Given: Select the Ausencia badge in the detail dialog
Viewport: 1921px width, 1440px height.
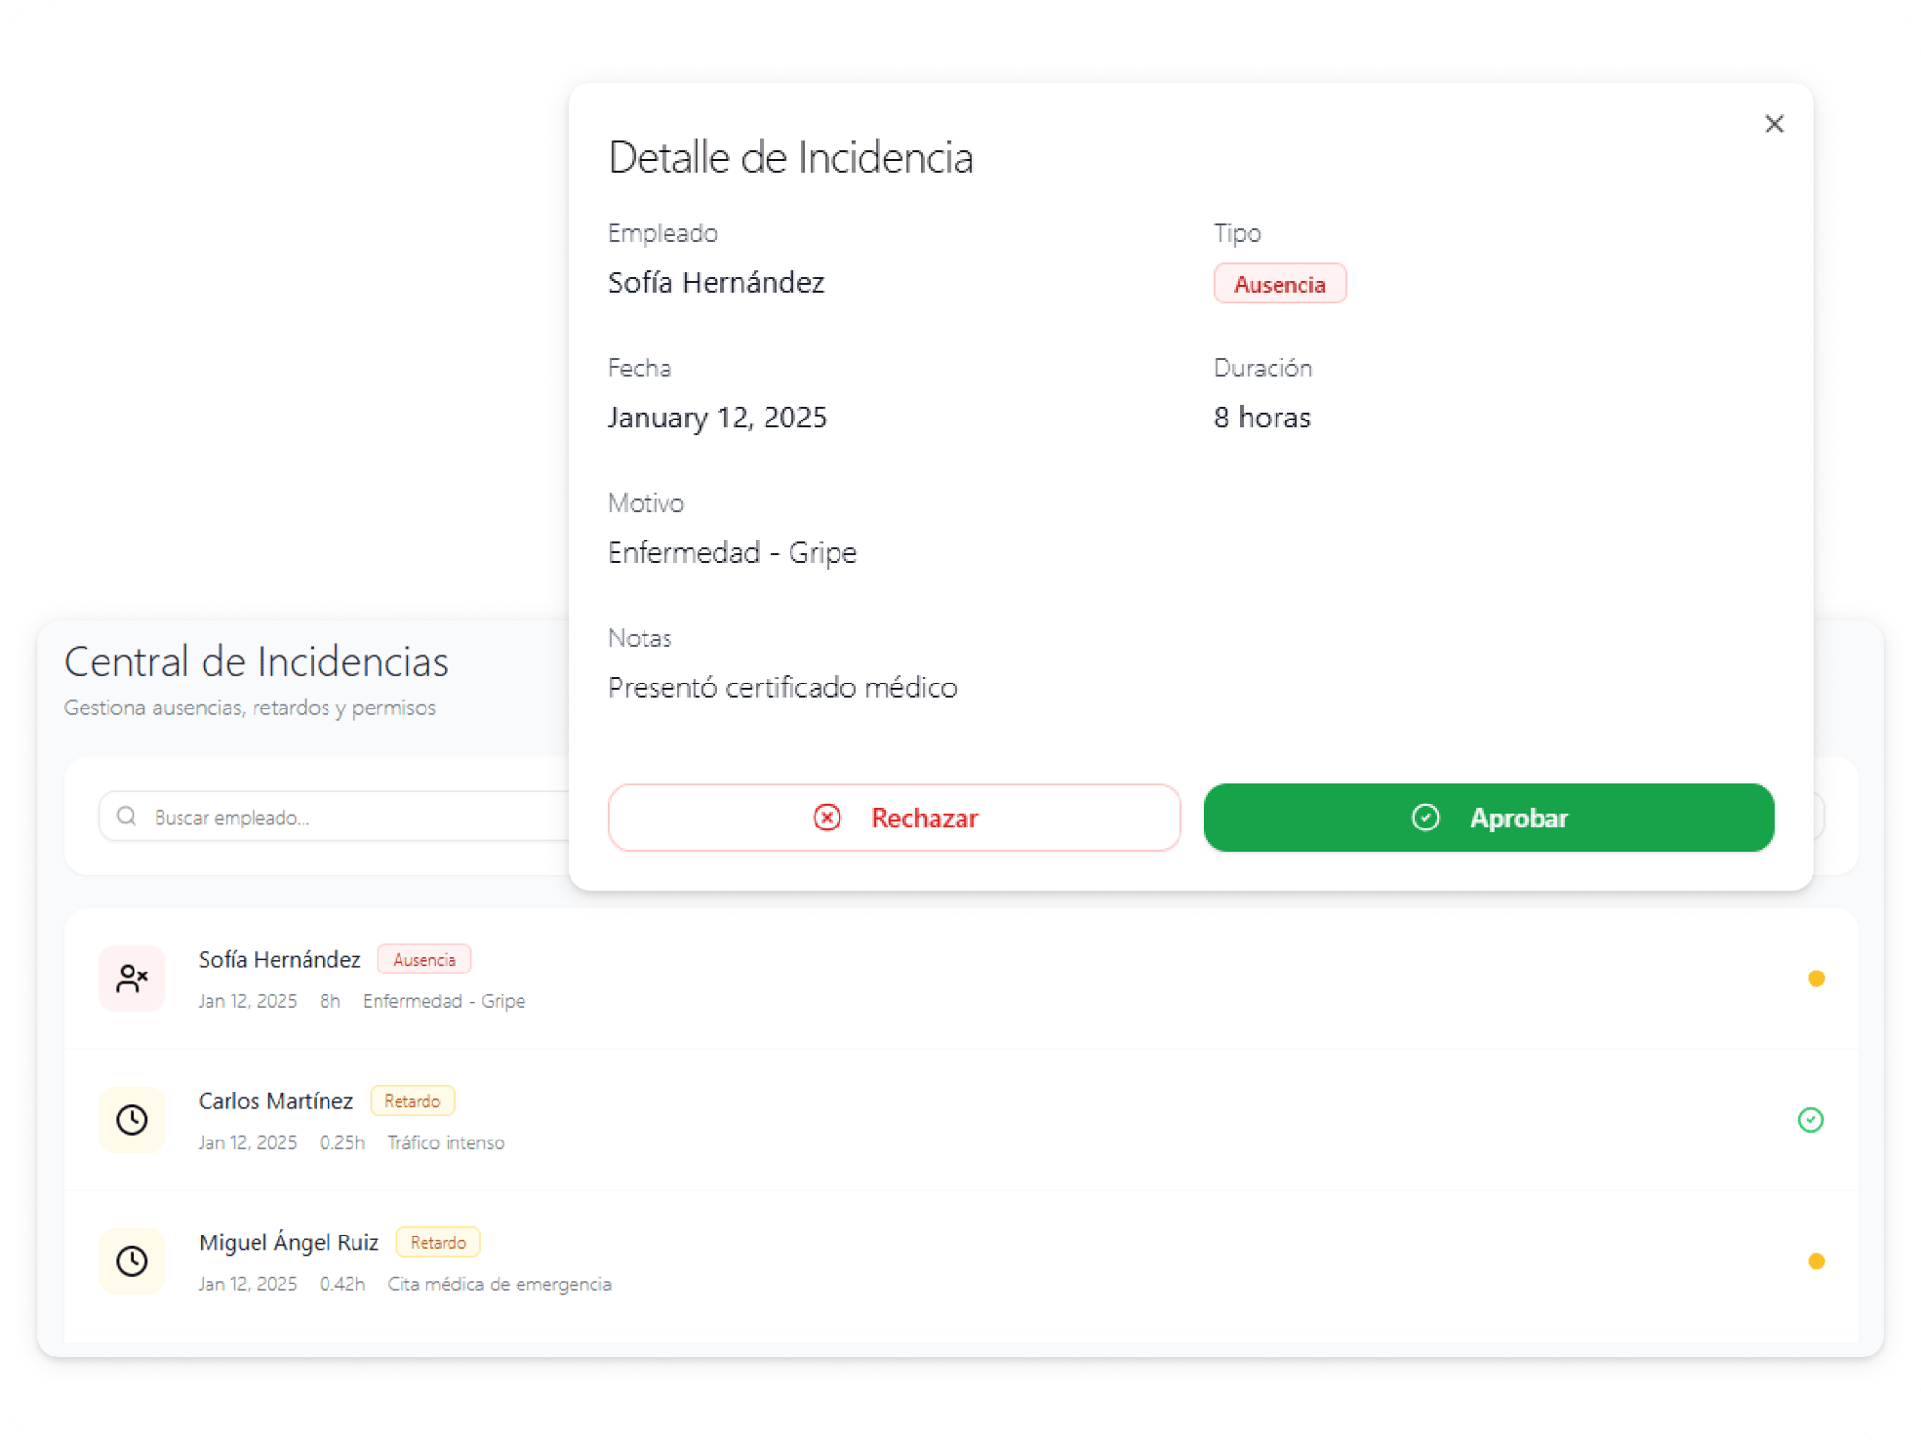Looking at the screenshot, I should coord(1279,283).
